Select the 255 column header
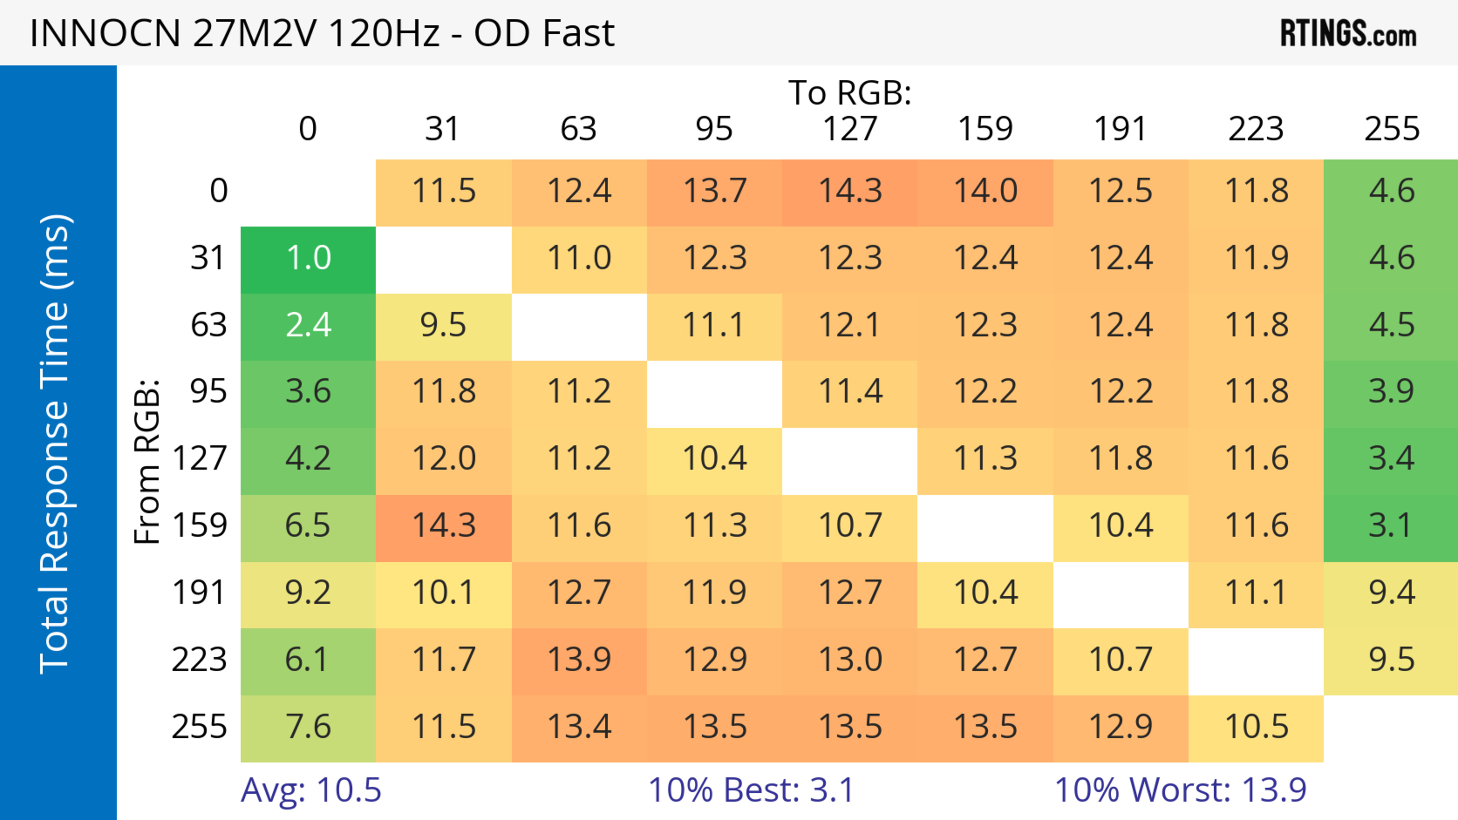 1391,129
